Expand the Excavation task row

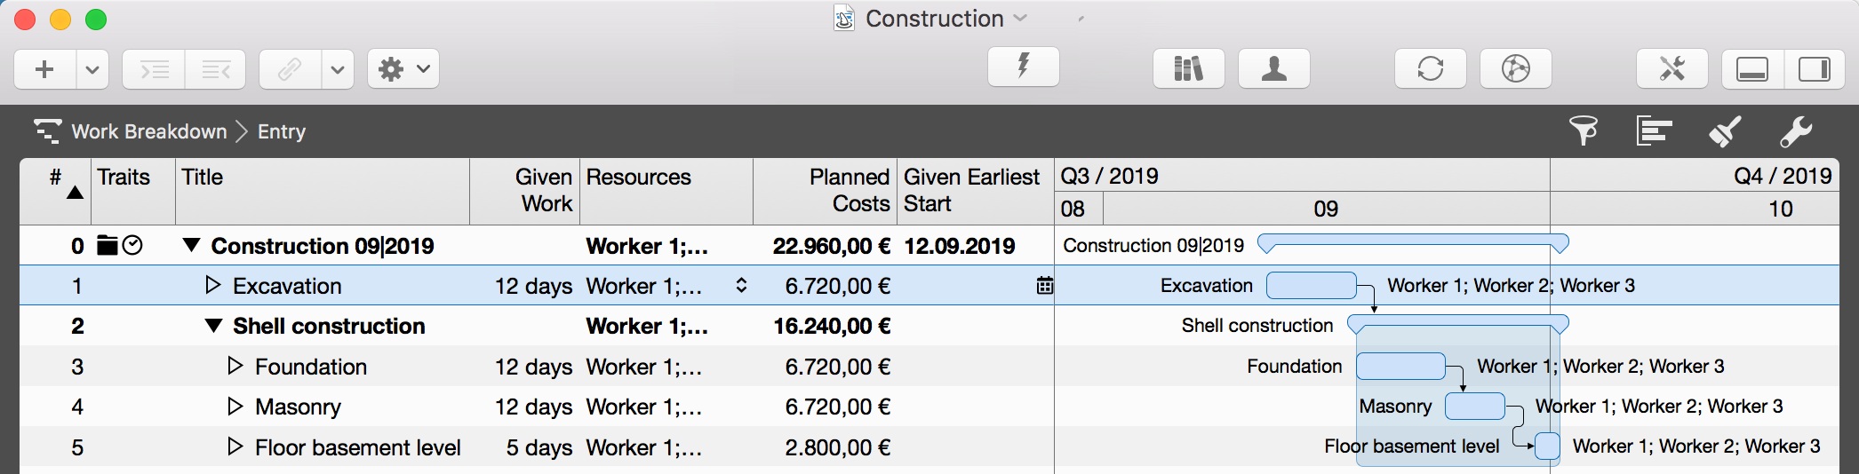pos(212,285)
